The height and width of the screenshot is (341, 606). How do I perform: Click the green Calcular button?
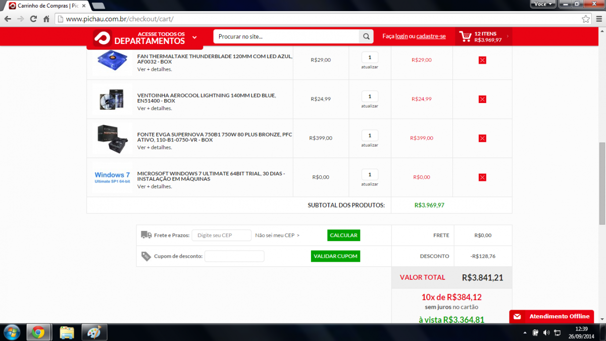pyautogui.click(x=343, y=235)
